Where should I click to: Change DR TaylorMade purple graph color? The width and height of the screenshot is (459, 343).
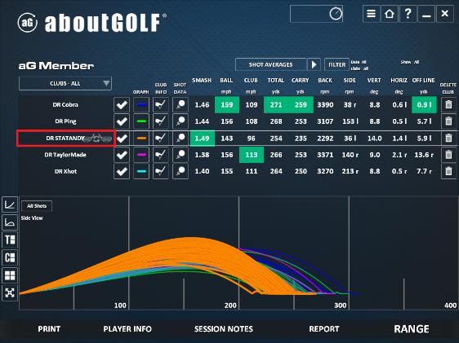tap(141, 155)
